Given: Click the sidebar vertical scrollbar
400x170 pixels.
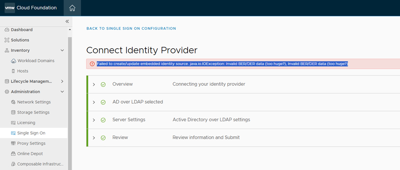Looking at the screenshot, I should (x=70, y=102).
